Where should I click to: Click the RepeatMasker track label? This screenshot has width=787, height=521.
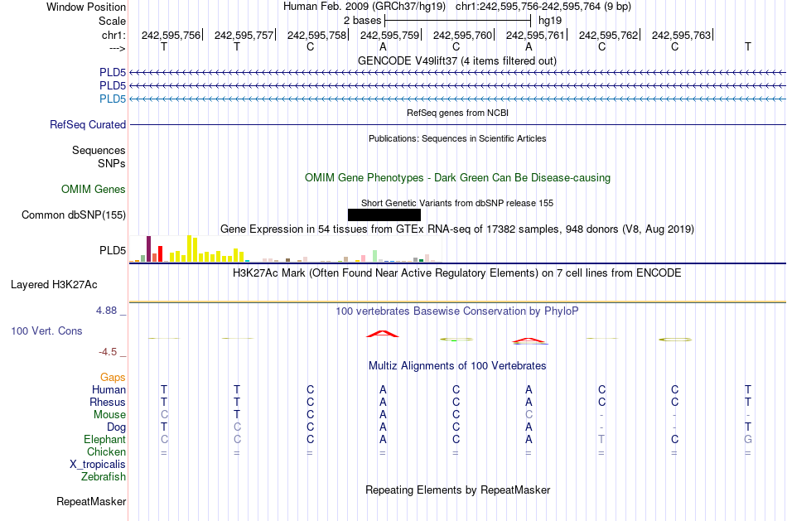[91, 501]
